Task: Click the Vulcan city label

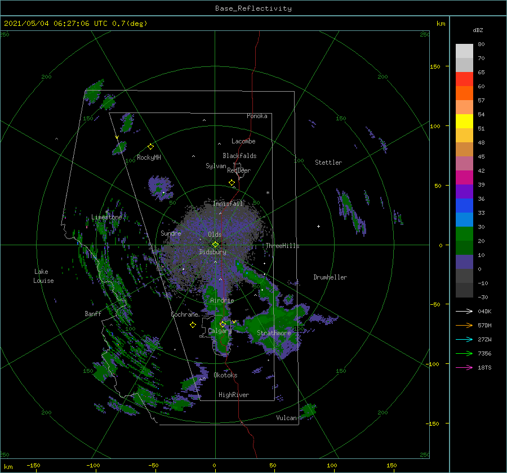Action: 287,418
